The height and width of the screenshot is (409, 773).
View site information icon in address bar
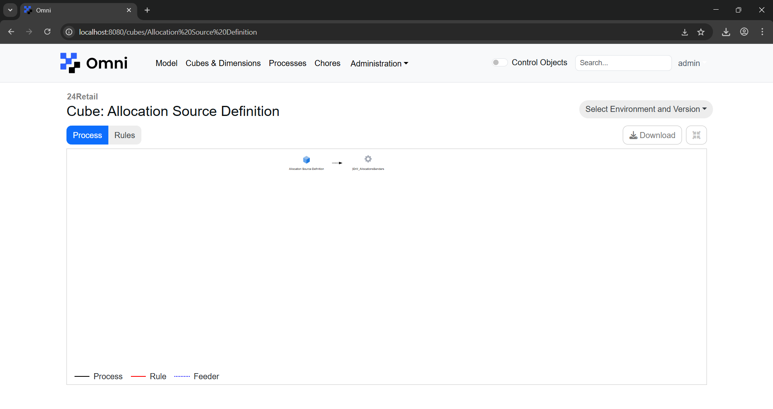[69, 32]
